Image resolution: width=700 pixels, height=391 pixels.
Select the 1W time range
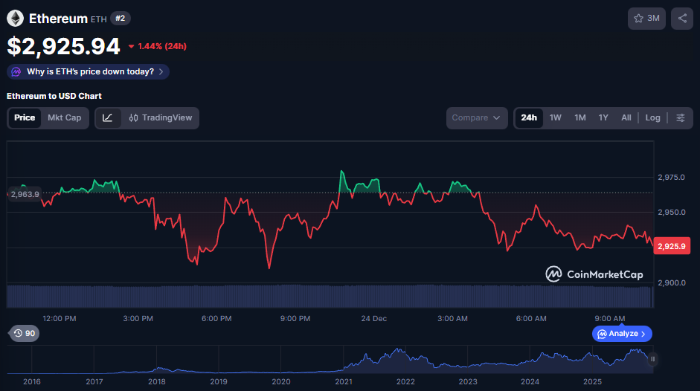556,118
